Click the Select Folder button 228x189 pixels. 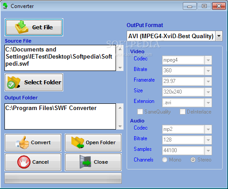[x=34, y=82]
